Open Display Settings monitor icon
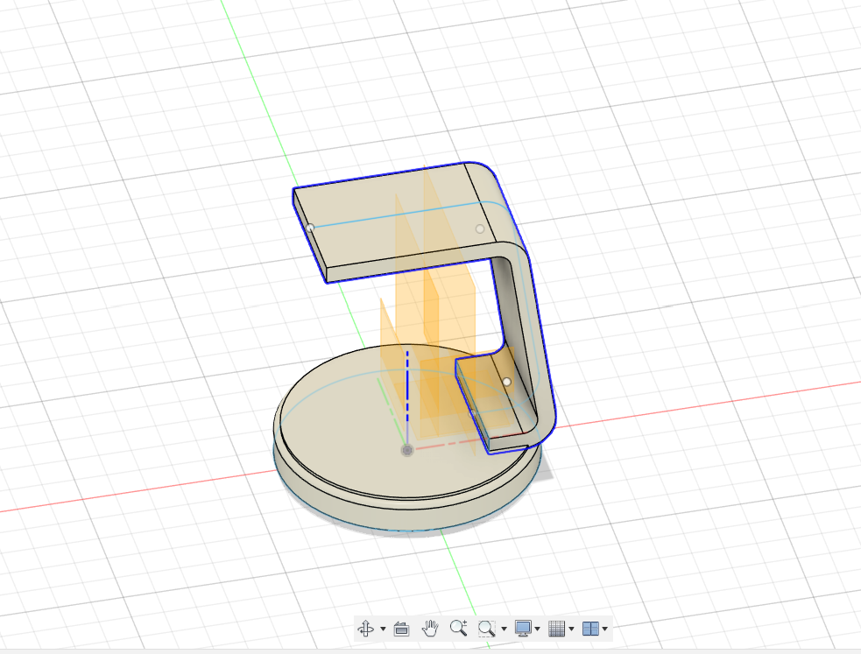This screenshot has height=654, width=861. click(523, 629)
